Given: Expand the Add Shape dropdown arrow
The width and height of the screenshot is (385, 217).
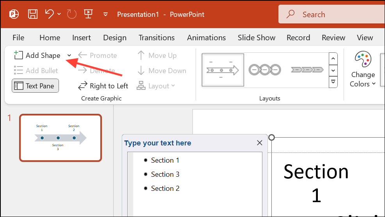Looking at the screenshot, I should (69, 56).
